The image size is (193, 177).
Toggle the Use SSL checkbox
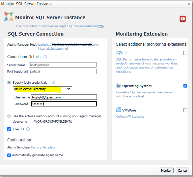pyautogui.click(x=9, y=129)
